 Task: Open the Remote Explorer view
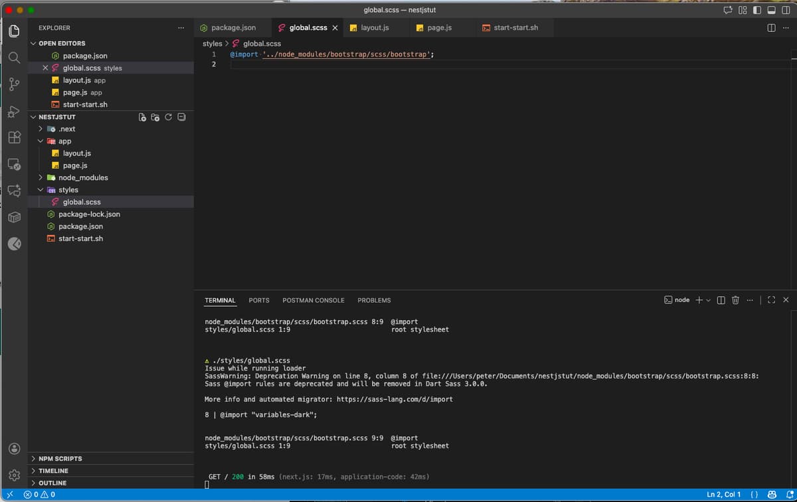(14, 164)
